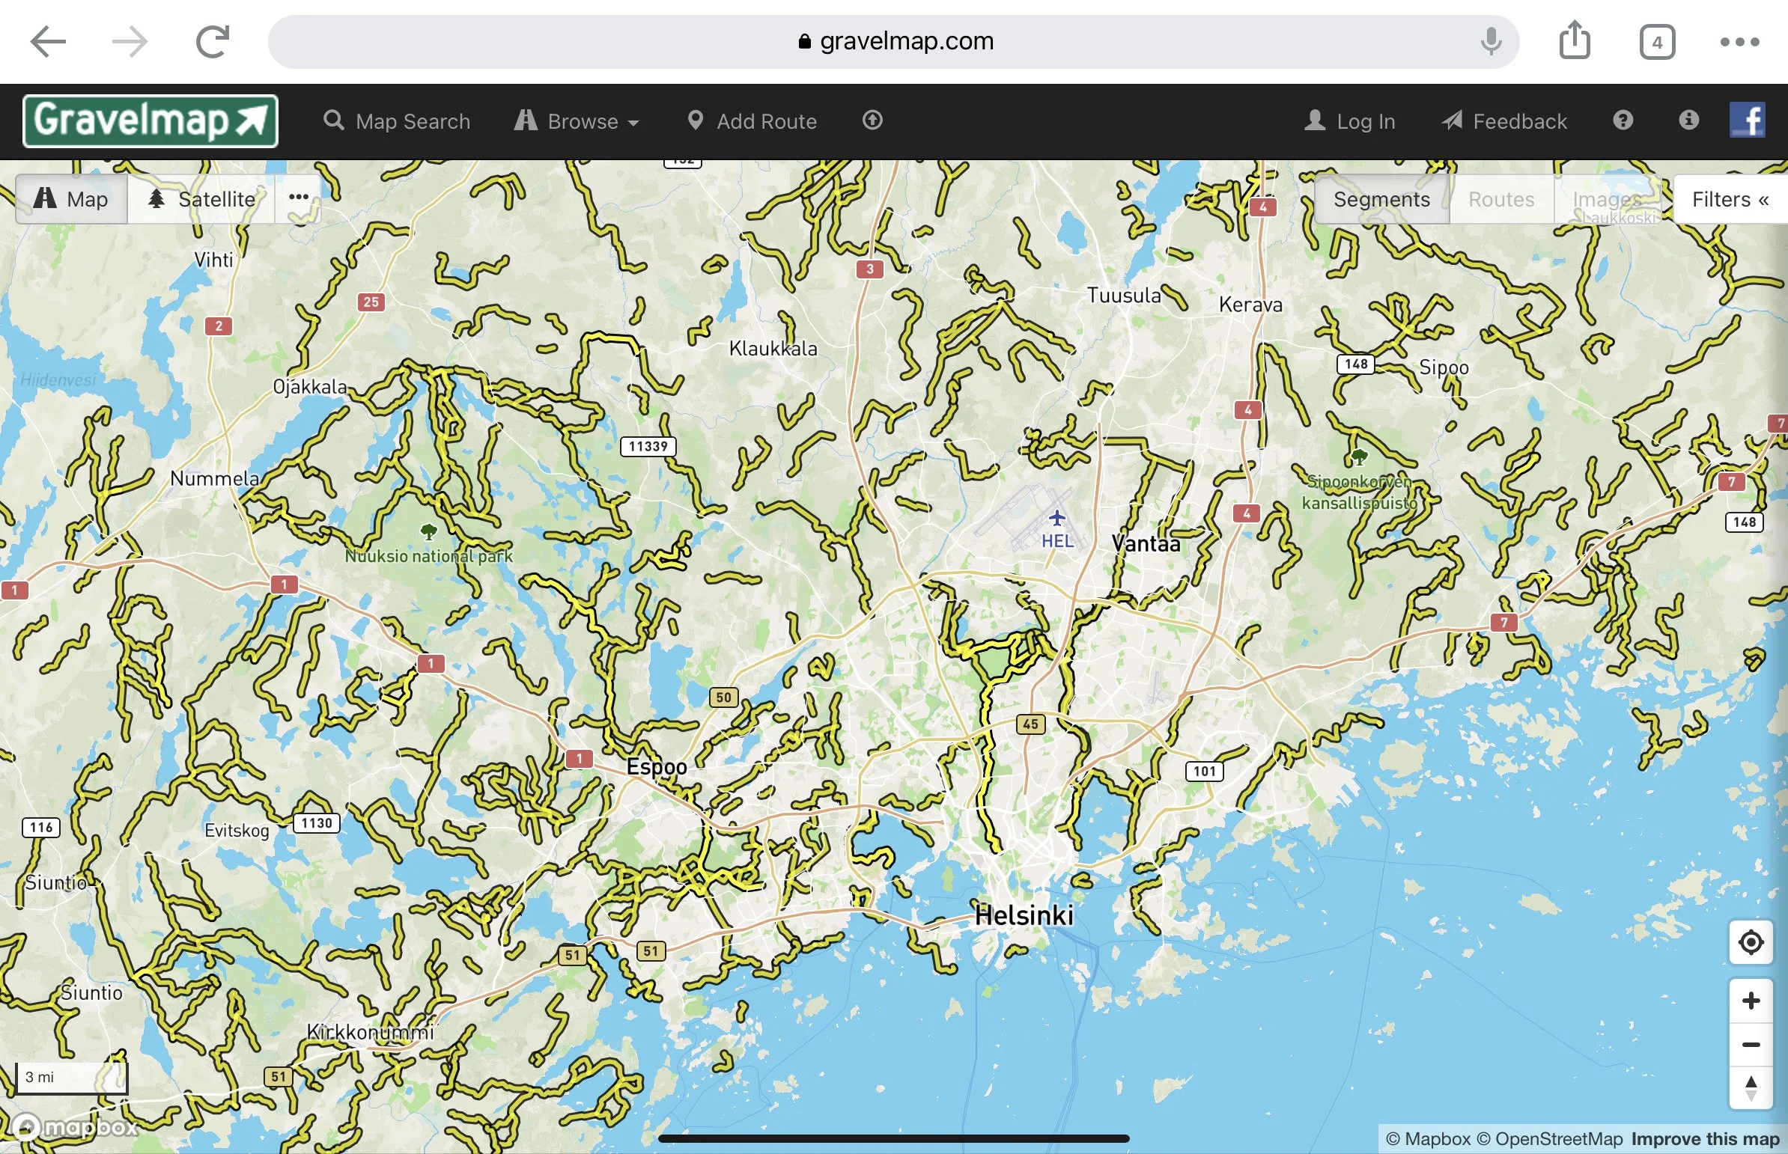Reset map bearing with compass arrow
Image resolution: width=1788 pixels, height=1154 pixels.
(1751, 1087)
